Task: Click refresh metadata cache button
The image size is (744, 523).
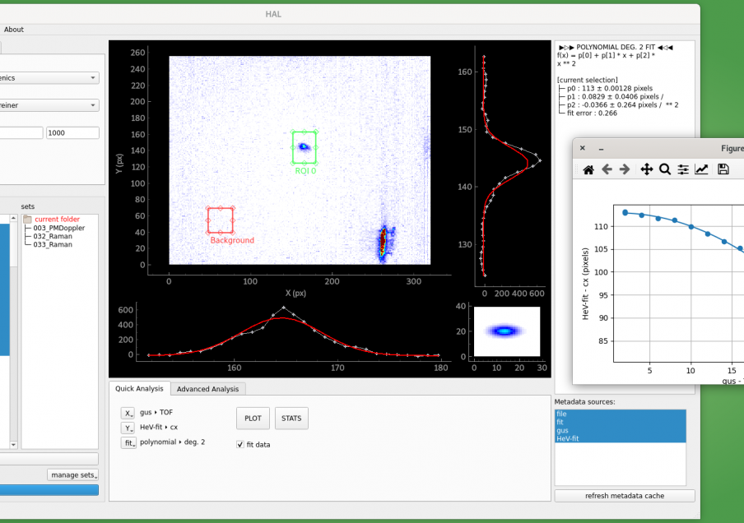Action: [625, 496]
